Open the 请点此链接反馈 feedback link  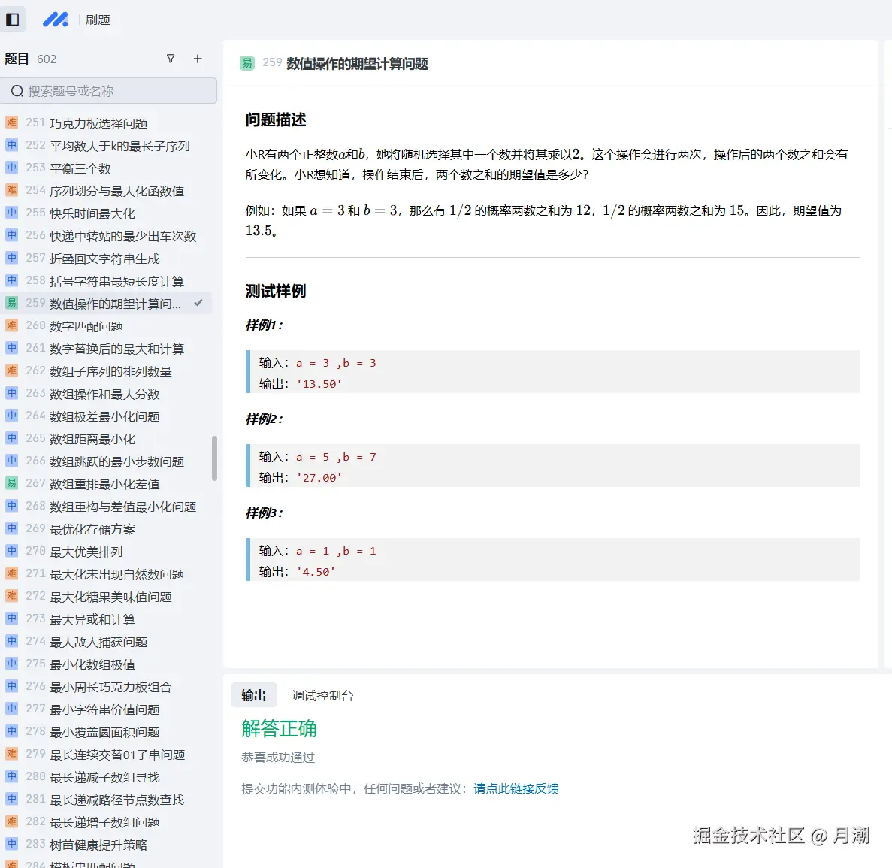[516, 788]
